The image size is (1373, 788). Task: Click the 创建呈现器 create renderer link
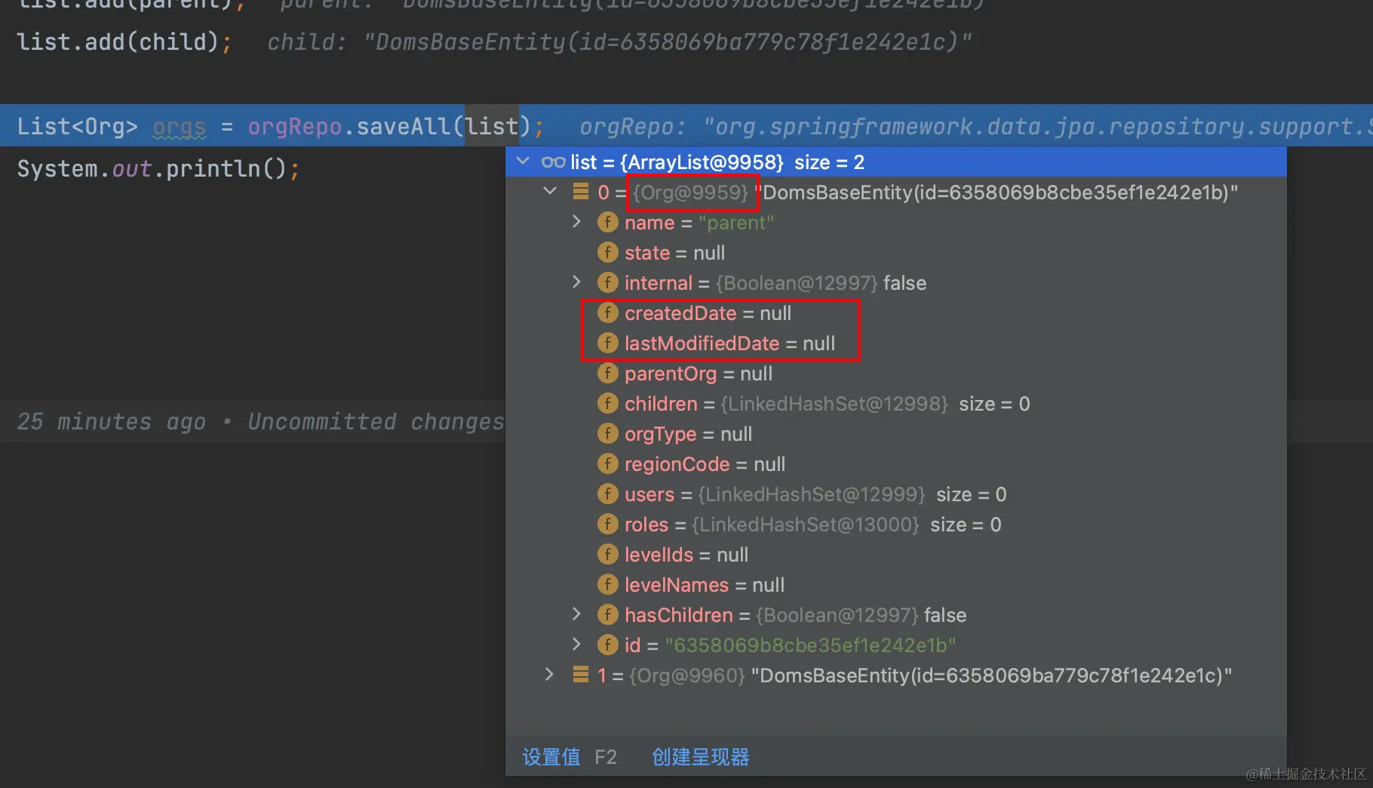[x=700, y=756]
